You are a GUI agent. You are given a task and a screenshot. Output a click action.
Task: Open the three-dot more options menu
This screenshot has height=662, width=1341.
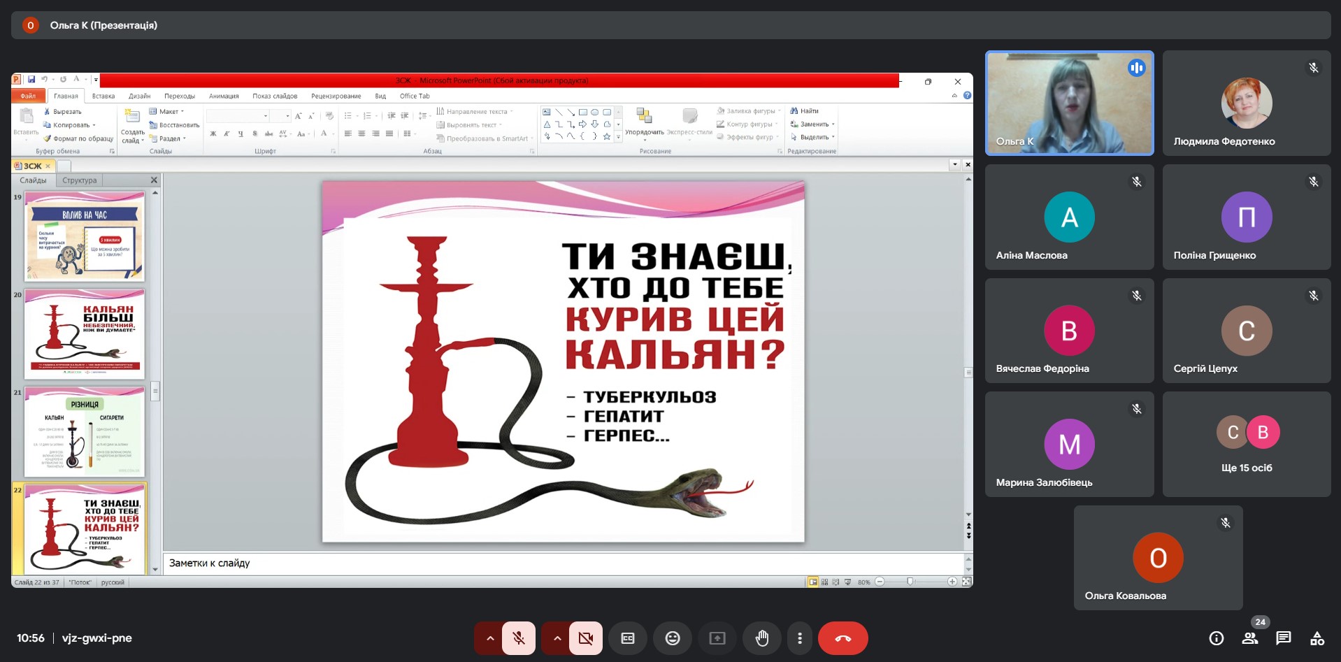[800, 638]
